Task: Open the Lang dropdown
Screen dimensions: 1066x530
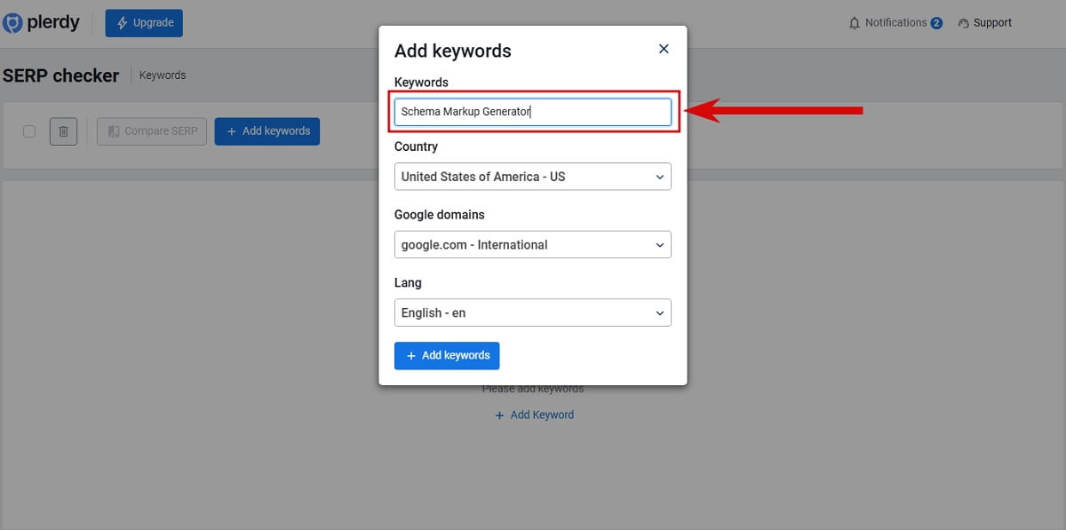Action: (x=532, y=312)
